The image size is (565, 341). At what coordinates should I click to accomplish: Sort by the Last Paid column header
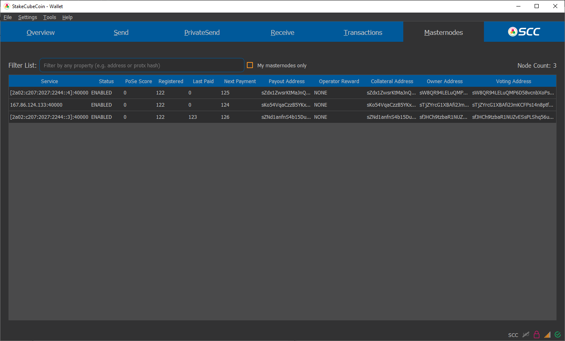point(203,81)
